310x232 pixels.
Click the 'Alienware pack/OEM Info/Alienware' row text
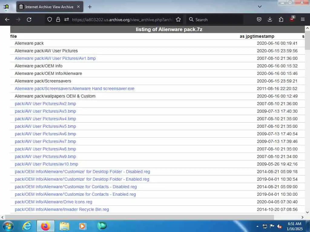pos(48,74)
